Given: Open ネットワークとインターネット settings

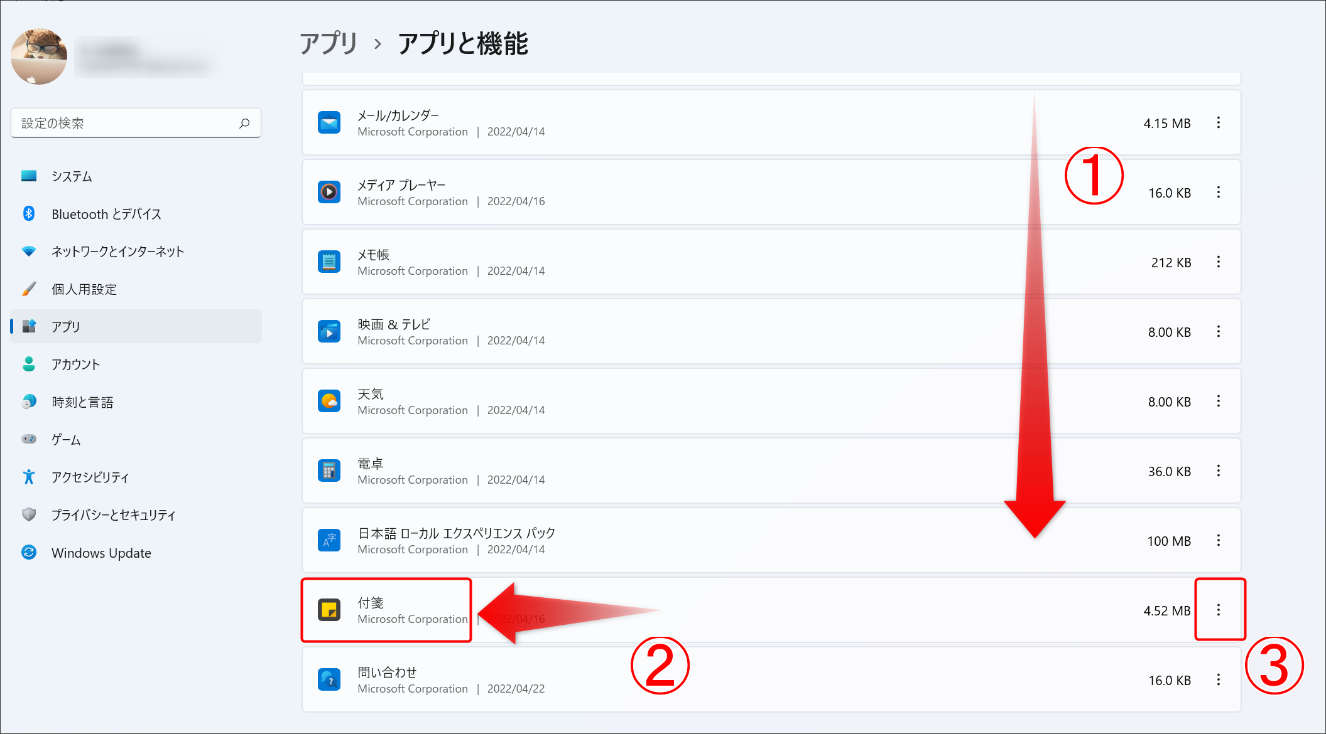Looking at the screenshot, I should click(136, 252).
